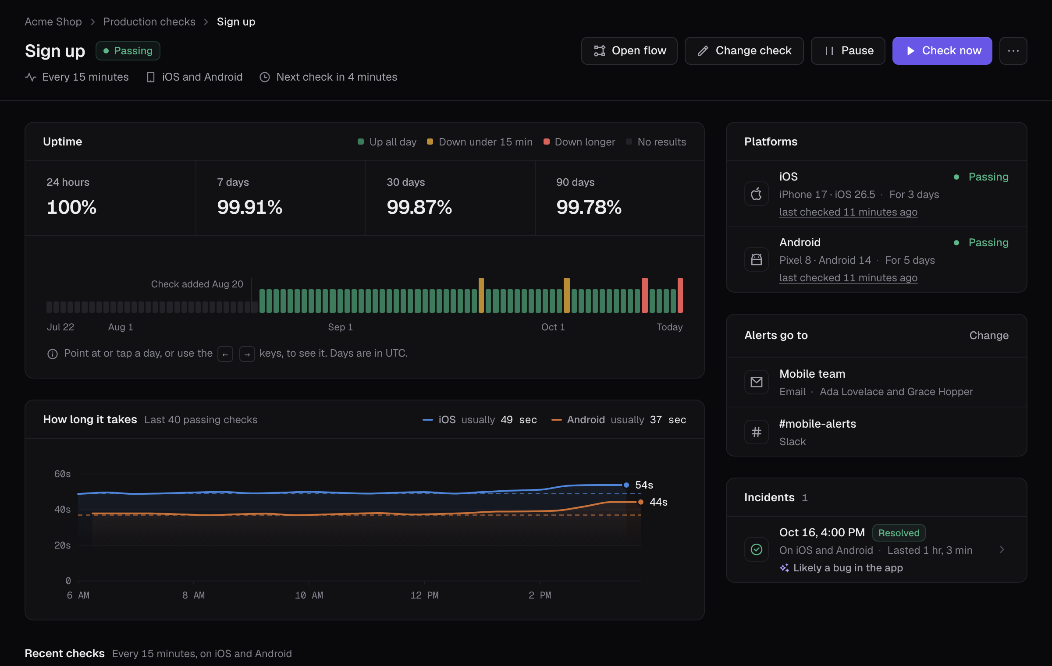Click the Down longer red legend swatch

[x=546, y=142]
